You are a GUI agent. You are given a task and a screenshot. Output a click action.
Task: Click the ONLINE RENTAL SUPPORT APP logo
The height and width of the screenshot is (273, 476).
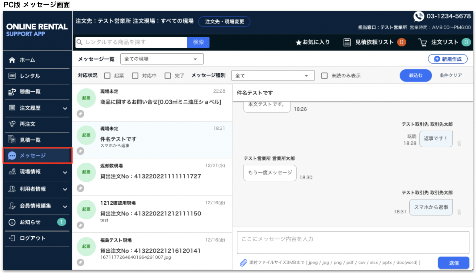37,30
